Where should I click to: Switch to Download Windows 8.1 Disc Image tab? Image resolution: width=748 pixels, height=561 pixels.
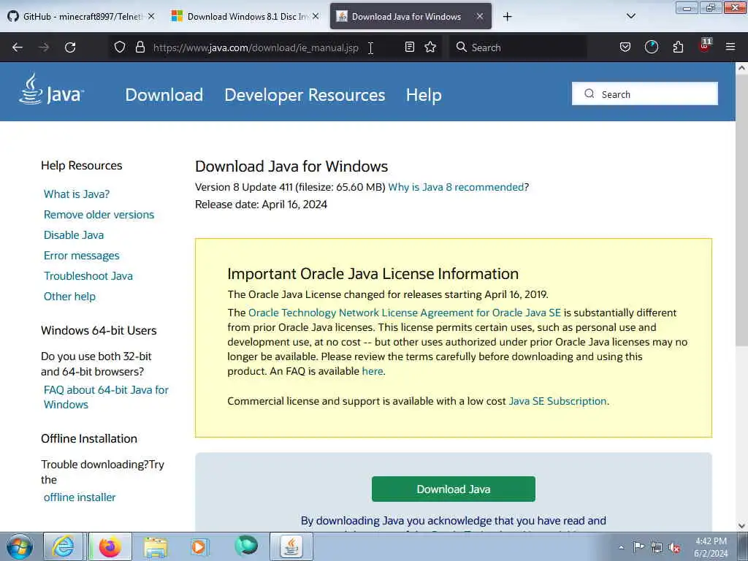tap(245, 16)
